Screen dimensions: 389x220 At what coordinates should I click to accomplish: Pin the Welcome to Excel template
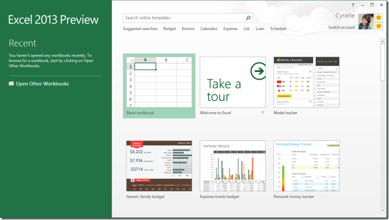[x=263, y=113]
